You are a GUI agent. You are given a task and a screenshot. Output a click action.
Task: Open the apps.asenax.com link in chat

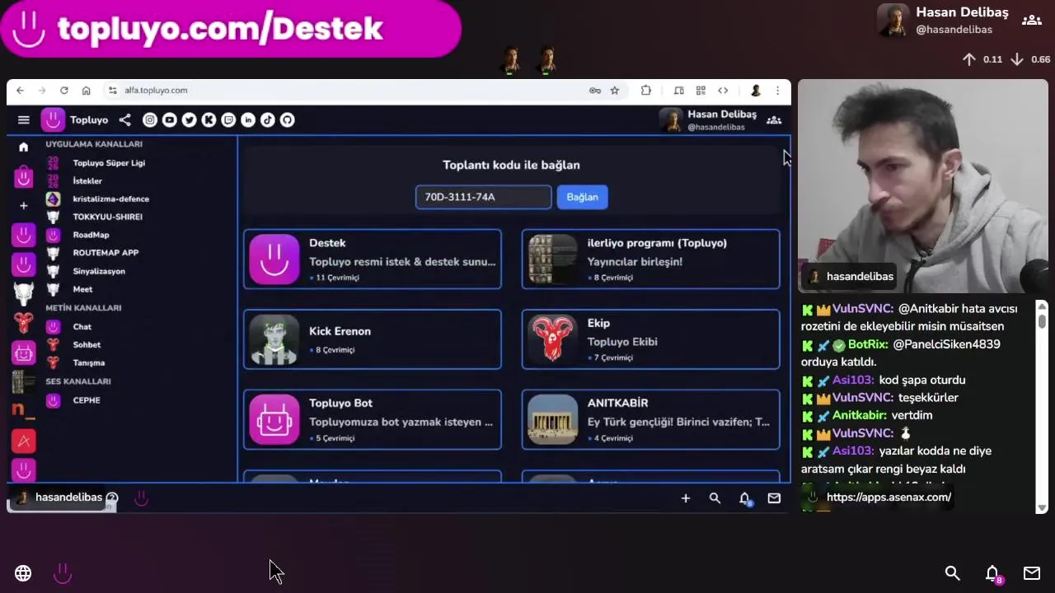point(889,497)
